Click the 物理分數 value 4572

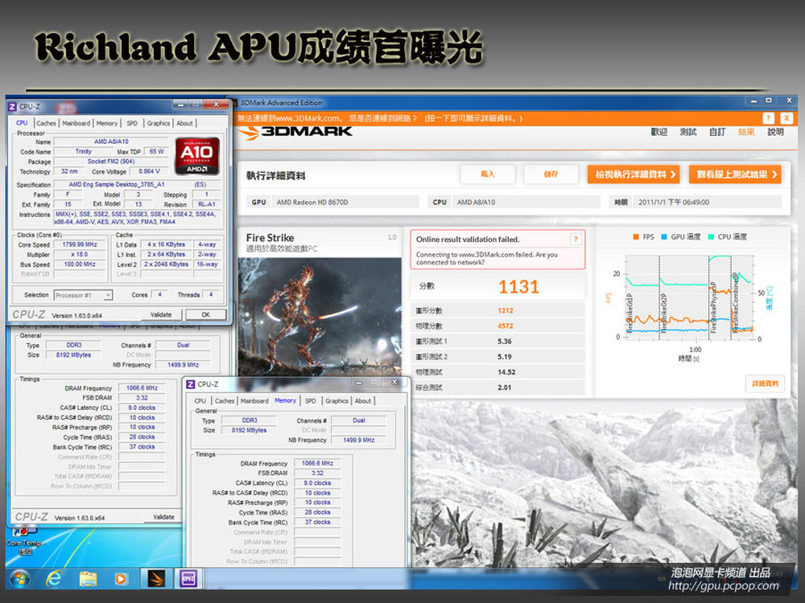coord(506,326)
